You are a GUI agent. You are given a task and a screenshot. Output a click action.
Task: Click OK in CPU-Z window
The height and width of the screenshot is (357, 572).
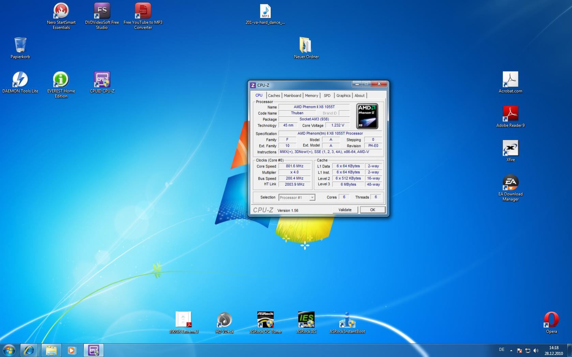[x=373, y=210]
